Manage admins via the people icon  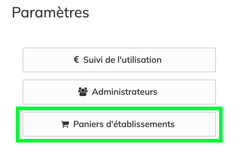(83, 92)
